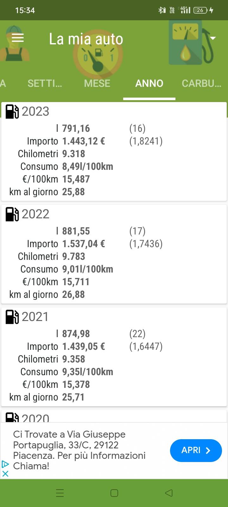228x507 pixels.
Task: Tap the fuel pump icon next to 2021
Action: point(12,317)
